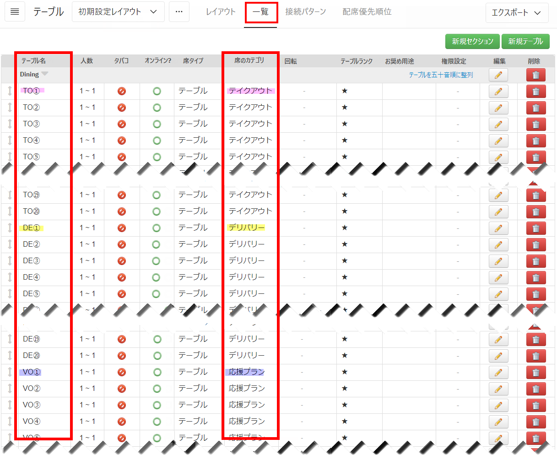Switch to the レイアウト tab

click(x=221, y=12)
